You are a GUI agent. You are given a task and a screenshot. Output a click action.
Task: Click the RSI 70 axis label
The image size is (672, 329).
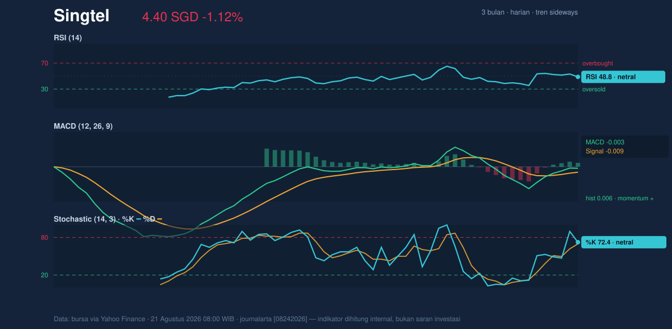point(44,63)
